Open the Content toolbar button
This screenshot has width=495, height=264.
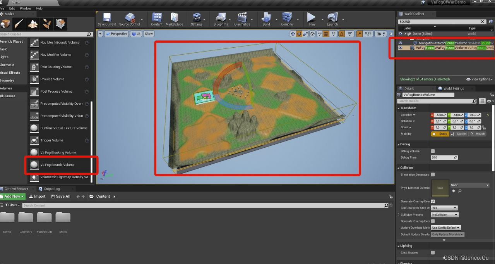click(x=157, y=19)
